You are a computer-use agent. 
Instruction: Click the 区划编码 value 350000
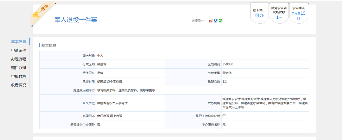(x=228, y=64)
